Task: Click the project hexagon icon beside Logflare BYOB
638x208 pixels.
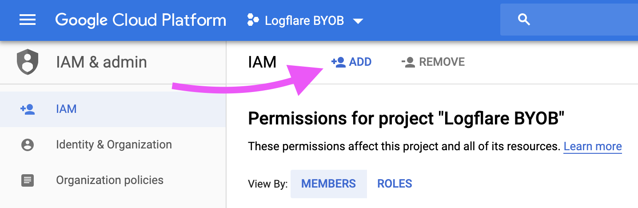Action: click(x=253, y=20)
